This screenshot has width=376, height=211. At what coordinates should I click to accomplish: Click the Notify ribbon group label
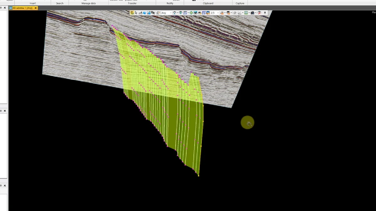tap(170, 3)
